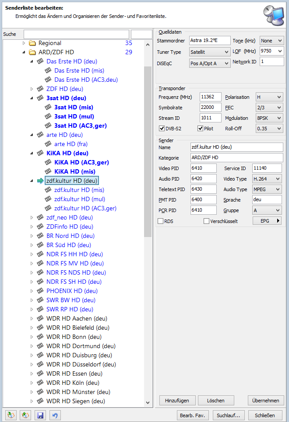Open the Gruppe dropdown
This screenshot has height=422, width=289.
pos(267,210)
